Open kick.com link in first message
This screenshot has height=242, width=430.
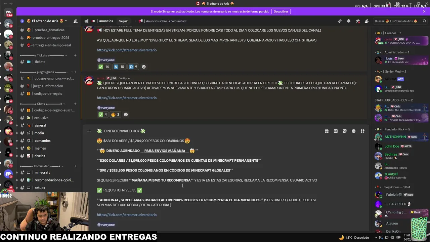pos(127,50)
